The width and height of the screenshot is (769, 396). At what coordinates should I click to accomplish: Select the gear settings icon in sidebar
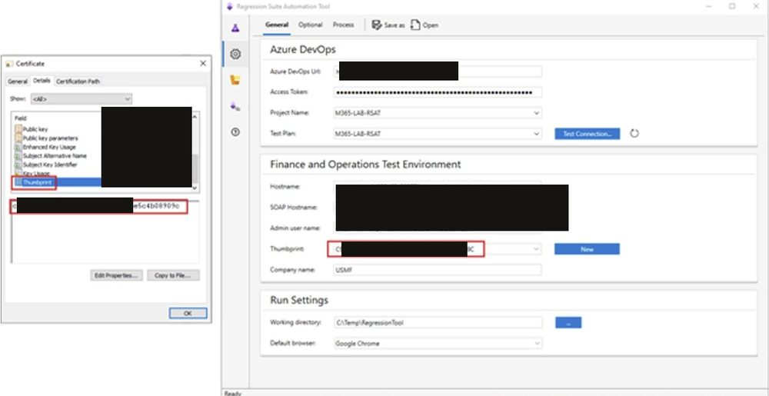point(235,54)
